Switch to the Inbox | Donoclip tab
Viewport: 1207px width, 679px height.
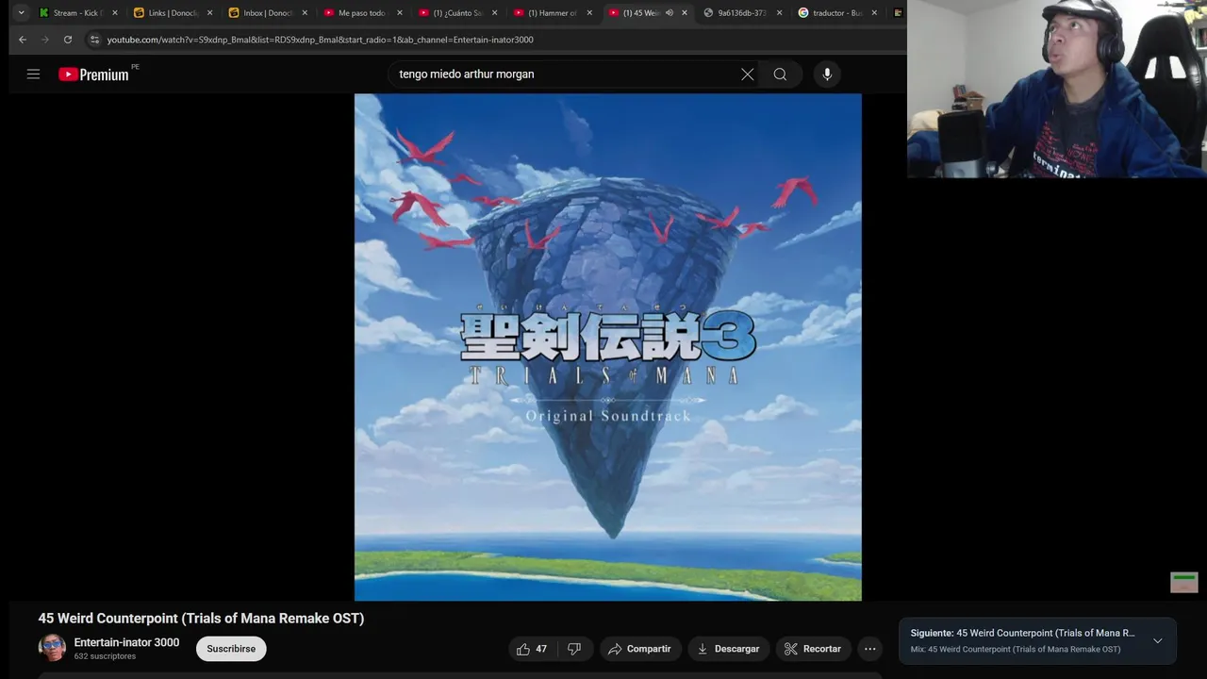(x=268, y=13)
